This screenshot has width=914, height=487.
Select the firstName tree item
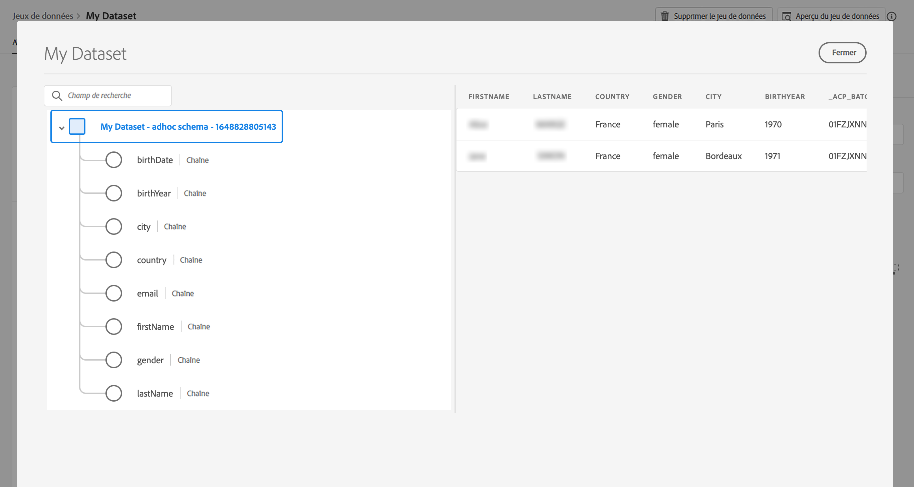pos(156,327)
